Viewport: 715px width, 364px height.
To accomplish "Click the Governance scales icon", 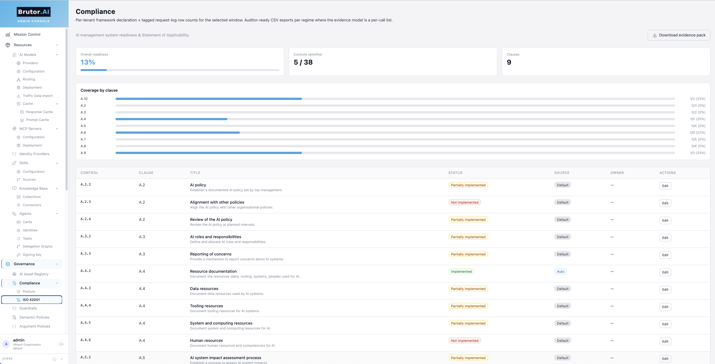I will point(8,264).
